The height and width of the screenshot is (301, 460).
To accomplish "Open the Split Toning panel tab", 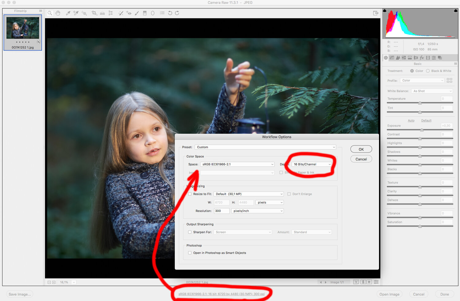I will tap(410, 58).
